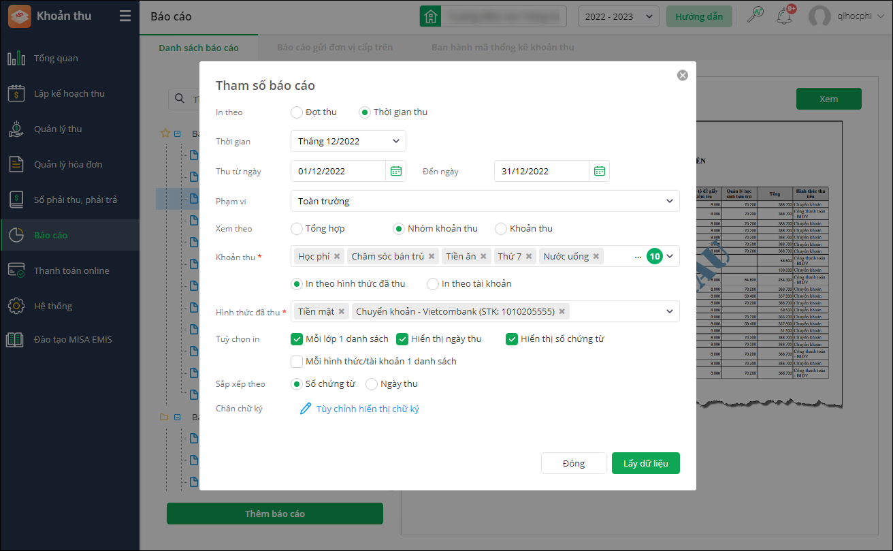Open the notifications bell
This screenshot has width=893, height=551.
[x=784, y=16]
